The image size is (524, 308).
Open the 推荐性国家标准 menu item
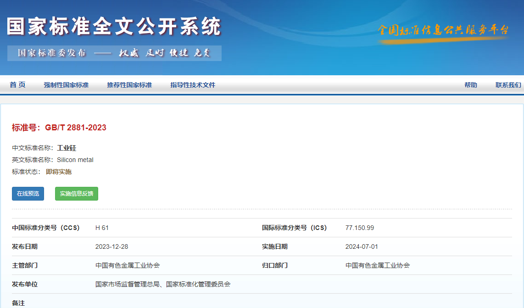(x=129, y=85)
